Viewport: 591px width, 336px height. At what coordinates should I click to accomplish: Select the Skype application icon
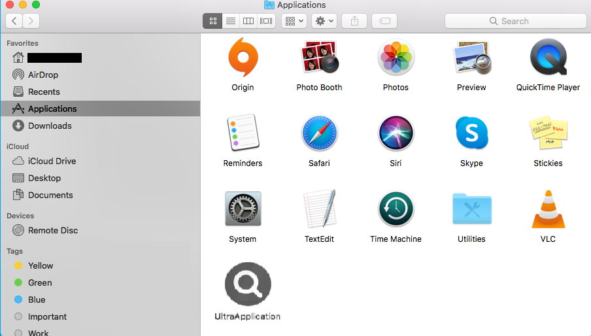tap(471, 133)
